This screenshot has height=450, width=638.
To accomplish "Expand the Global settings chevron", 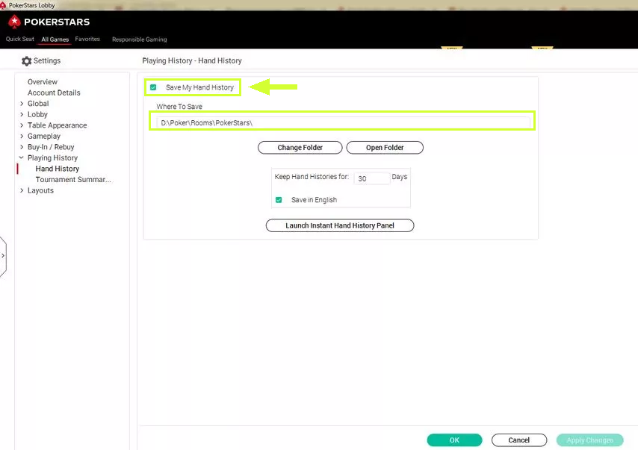I will pyautogui.click(x=22, y=104).
